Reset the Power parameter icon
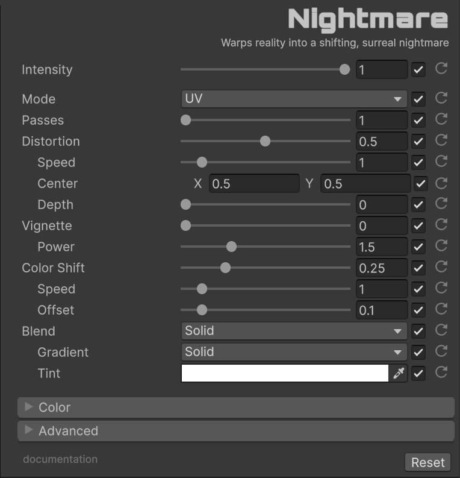460x478 pixels. (441, 246)
